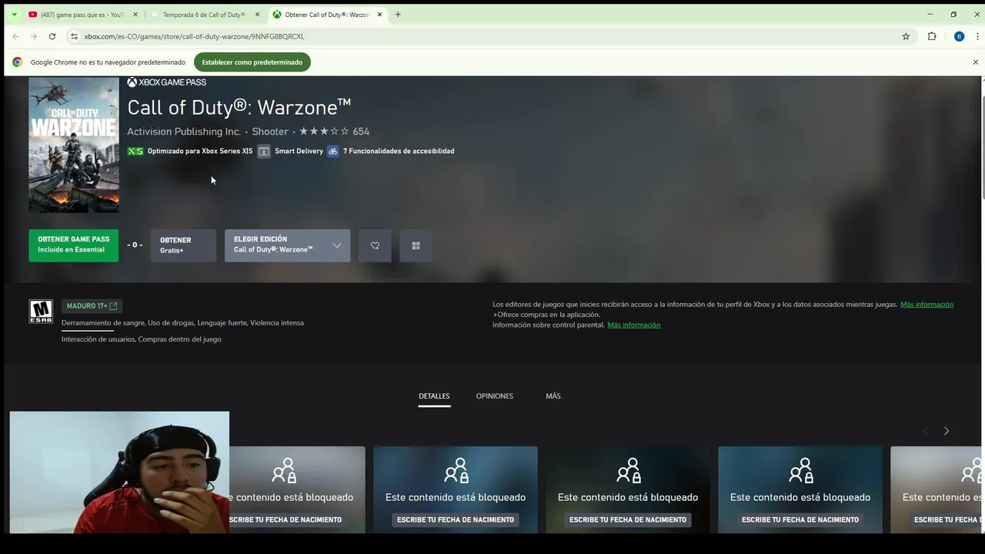Open the Chrome profile avatar
This screenshot has height=554, width=985.
click(x=959, y=36)
